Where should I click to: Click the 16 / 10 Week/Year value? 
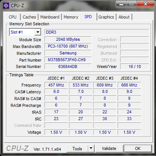click(x=135, y=66)
